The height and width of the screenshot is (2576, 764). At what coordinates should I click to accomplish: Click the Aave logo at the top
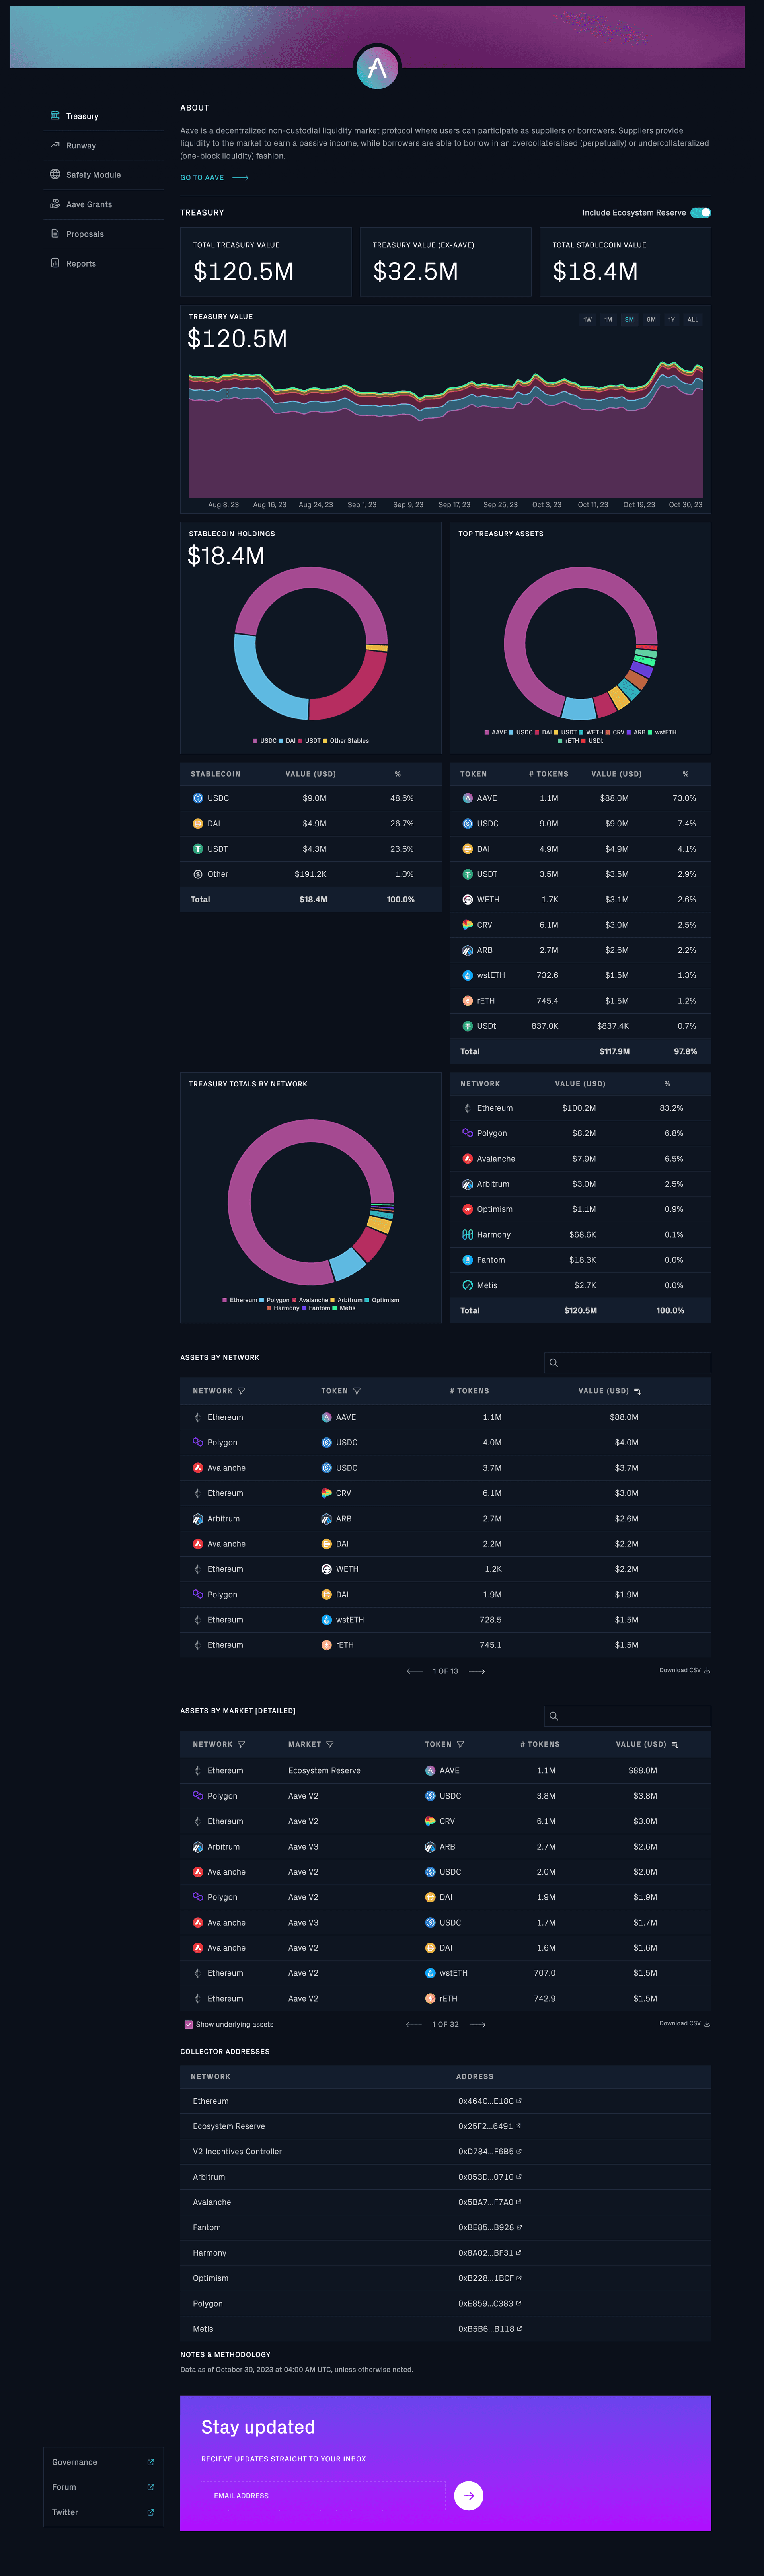coord(377,68)
